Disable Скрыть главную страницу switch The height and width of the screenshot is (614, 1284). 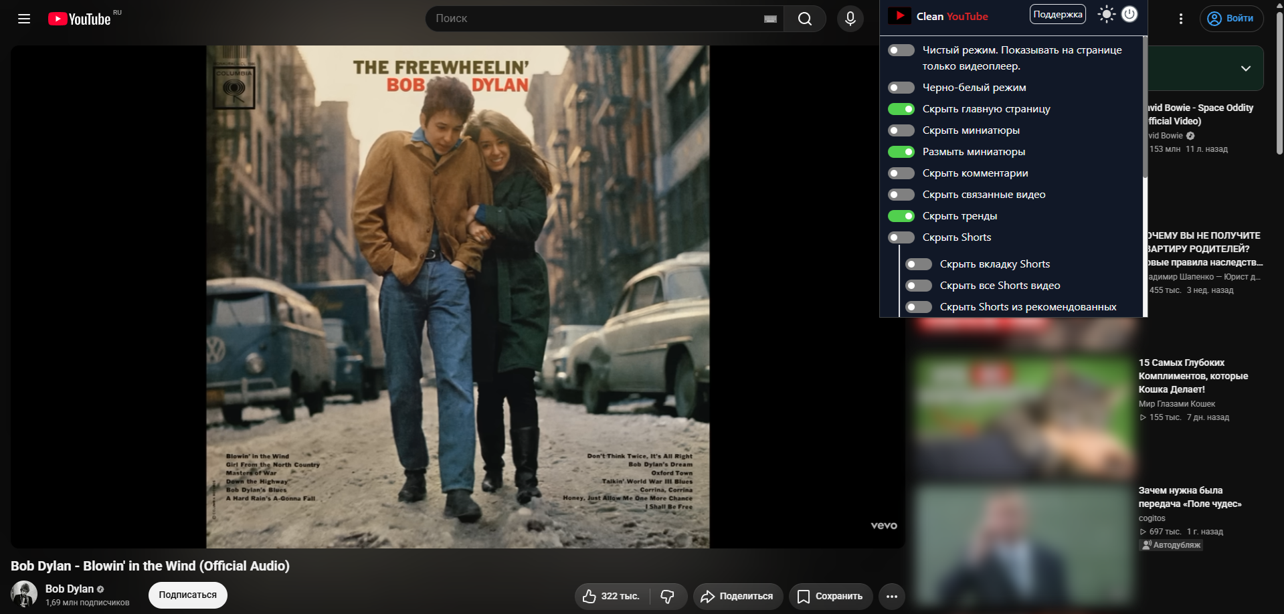(x=901, y=109)
